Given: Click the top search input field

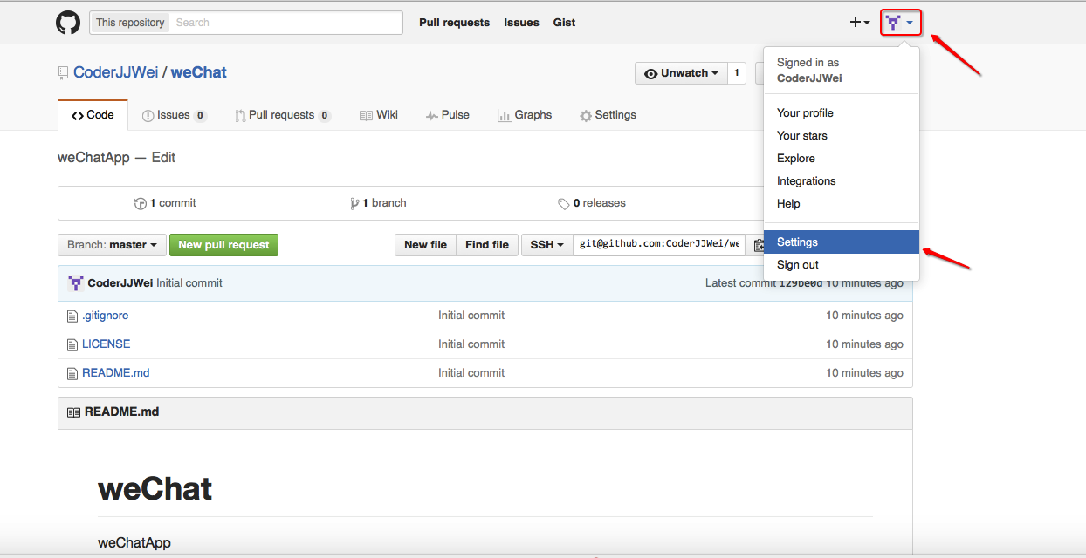Looking at the screenshot, I should pos(286,23).
